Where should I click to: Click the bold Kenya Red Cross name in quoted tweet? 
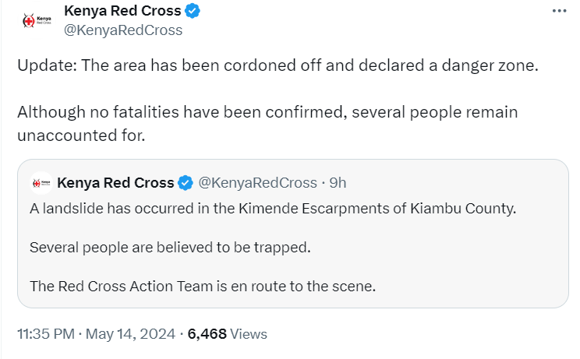pos(115,183)
